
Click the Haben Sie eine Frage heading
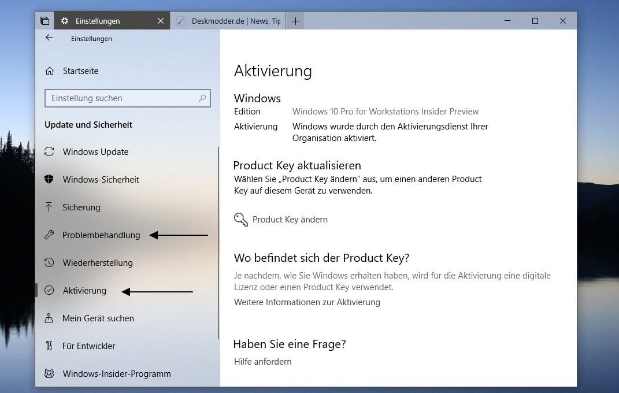tap(290, 344)
